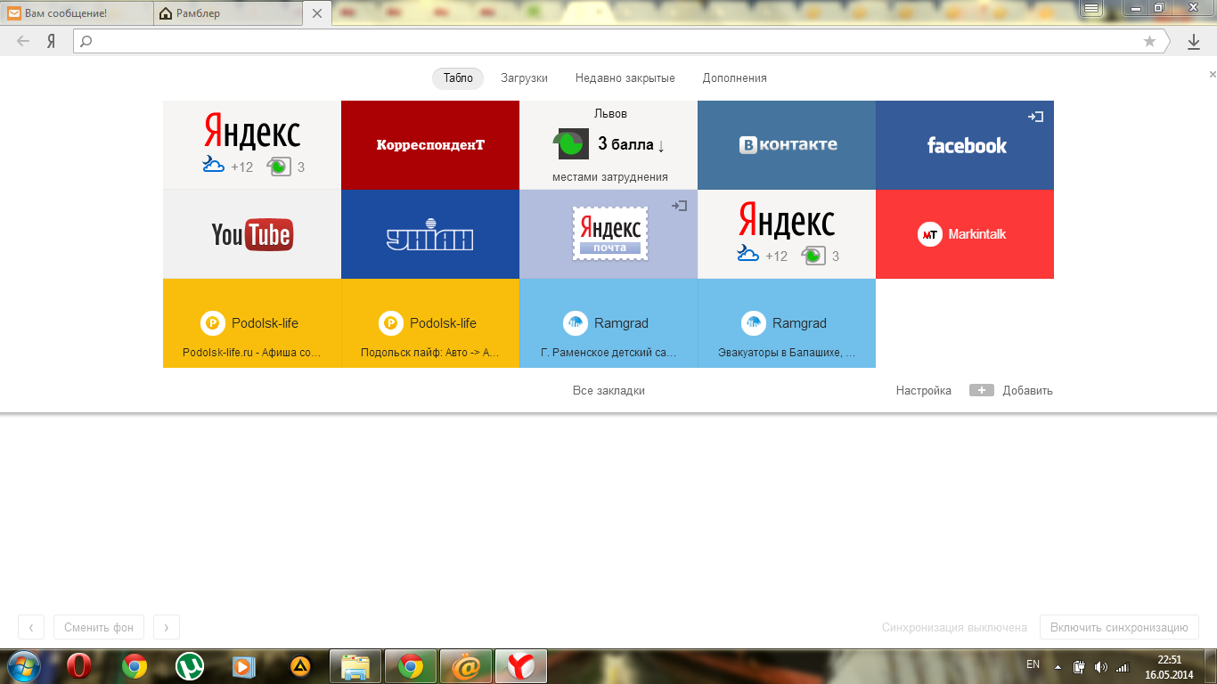The width and height of the screenshot is (1217, 684).
Task: Switch to the next background arrow
Action: [x=167, y=627]
